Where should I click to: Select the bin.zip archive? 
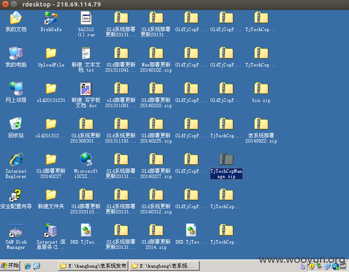[x=261, y=92]
